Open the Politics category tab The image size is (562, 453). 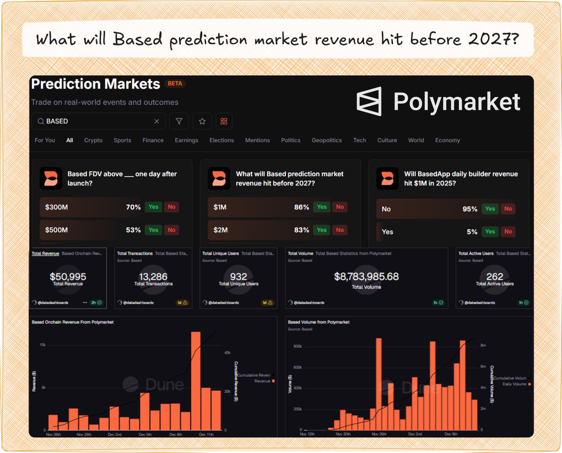[x=291, y=140]
